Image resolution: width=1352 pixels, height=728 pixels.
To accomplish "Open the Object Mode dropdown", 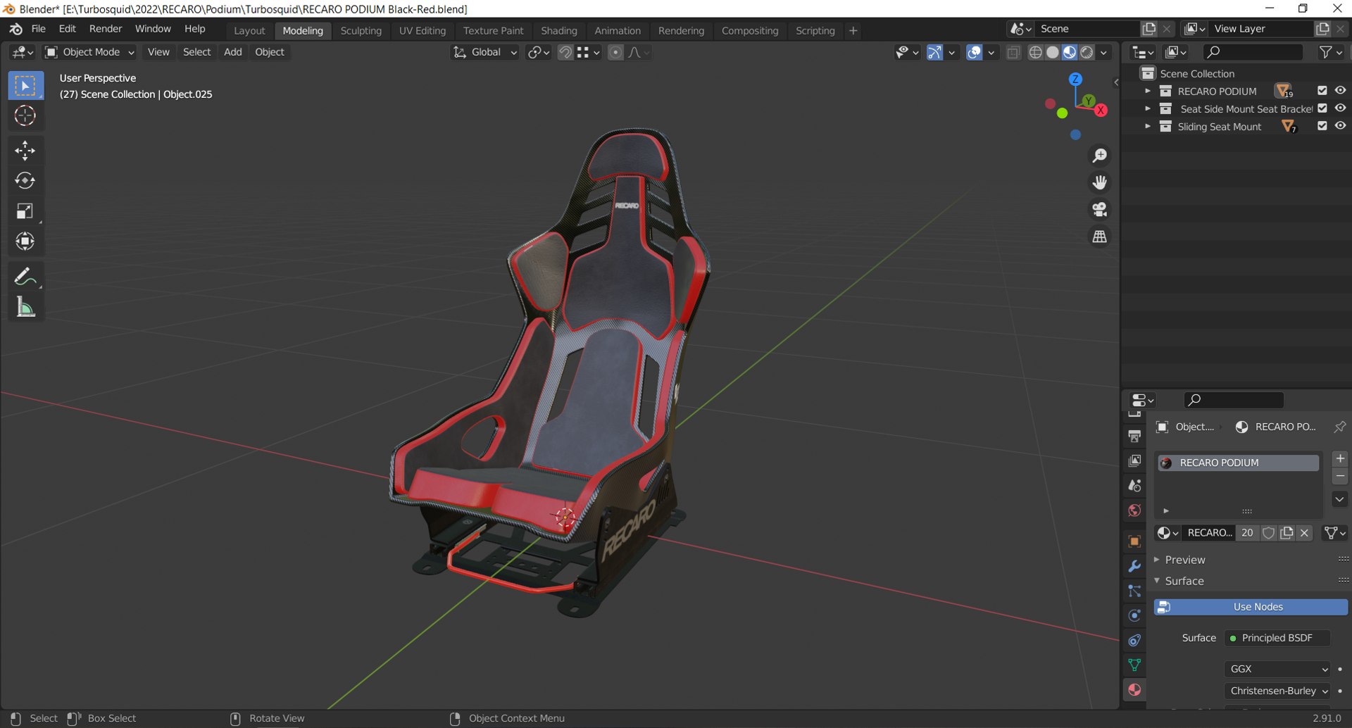I will tap(89, 52).
